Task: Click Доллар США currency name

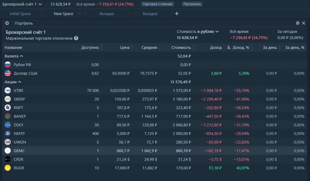Action: [25, 73]
